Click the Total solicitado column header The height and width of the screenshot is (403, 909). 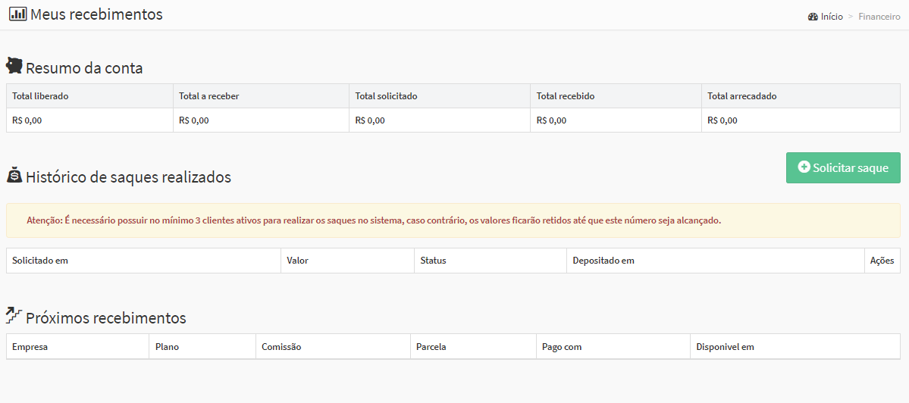click(386, 96)
